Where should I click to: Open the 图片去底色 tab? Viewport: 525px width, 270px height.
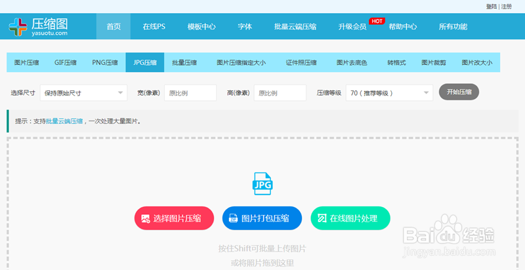352,62
